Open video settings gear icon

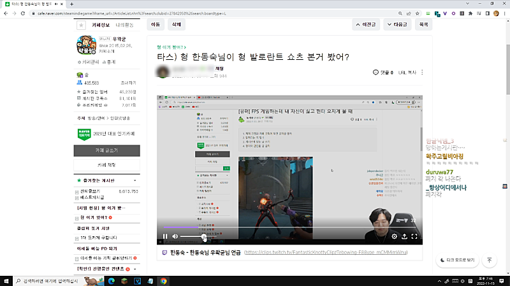point(395,236)
